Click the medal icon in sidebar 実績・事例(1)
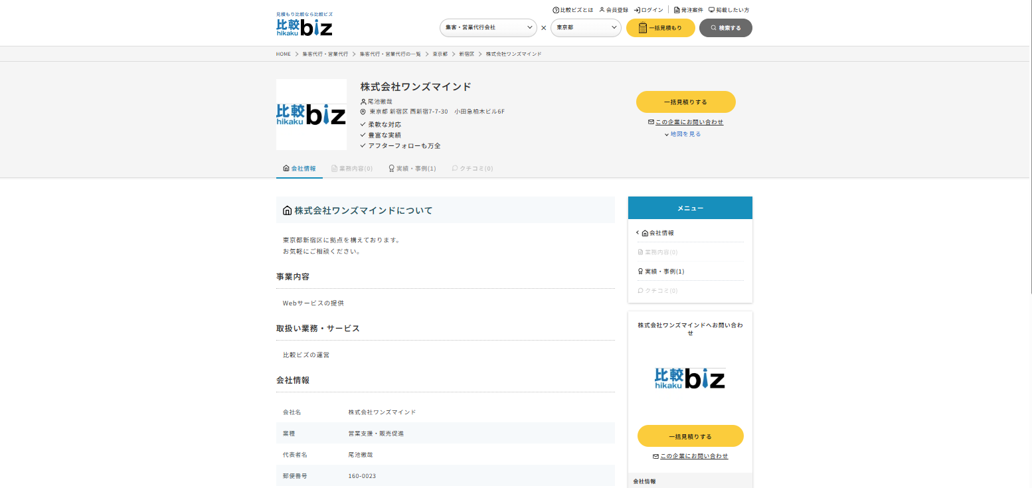The height and width of the screenshot is (488, 1032). [640, 272]
